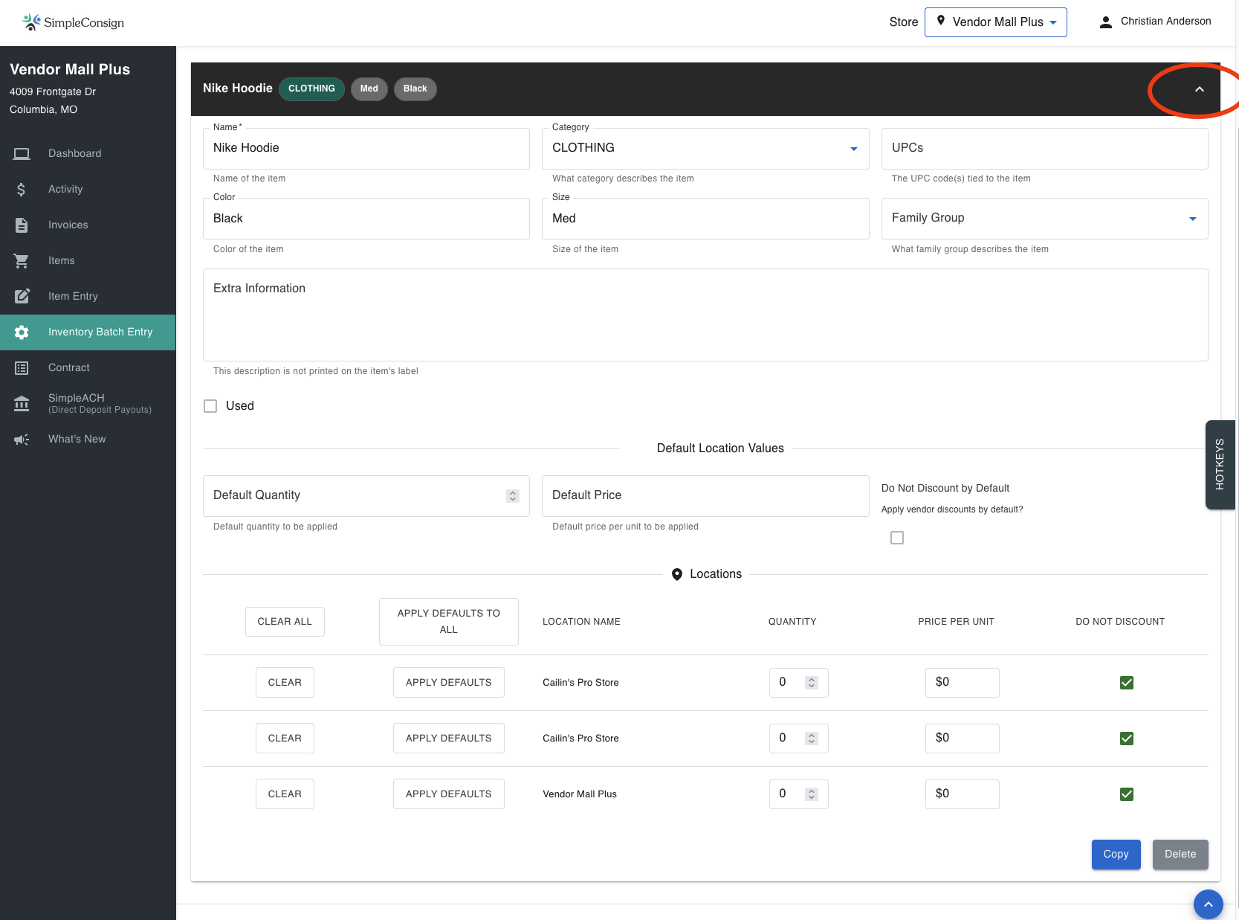1239x920 pixels.
Task: Click the Color field containing Black
Action: tap(366, 219)
